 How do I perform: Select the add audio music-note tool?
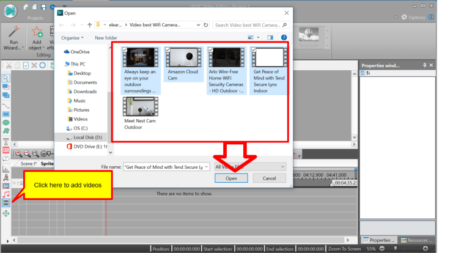click(6, 194)
